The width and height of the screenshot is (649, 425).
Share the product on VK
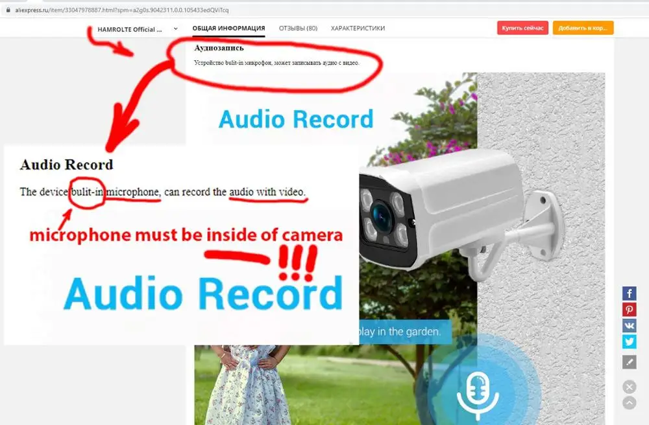click(x=629, y=326)
